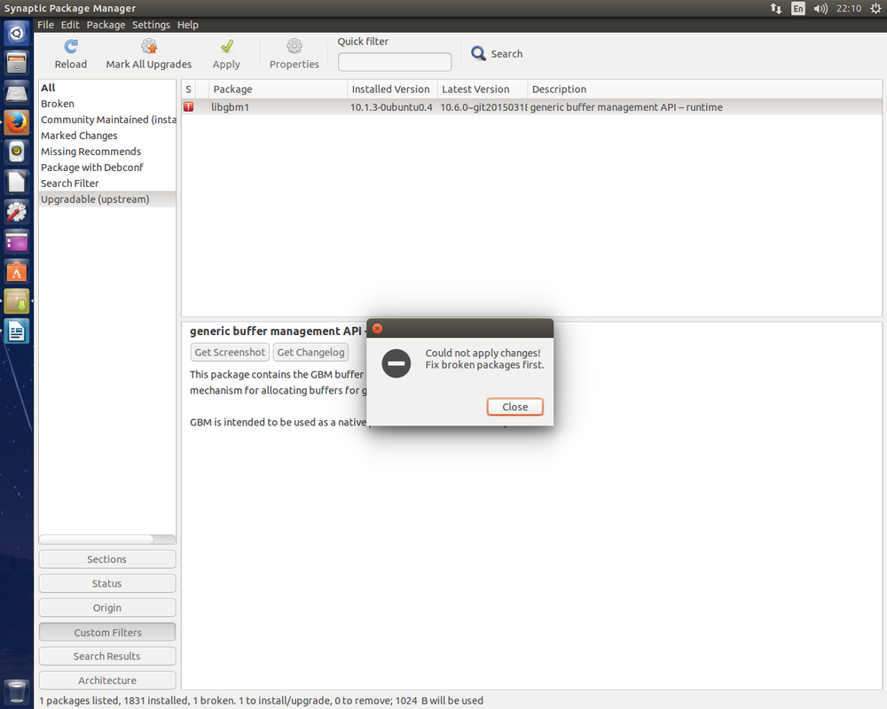887x709 pixels.
Task: Sort by the S status column header
Action: (x=189, y=90)
